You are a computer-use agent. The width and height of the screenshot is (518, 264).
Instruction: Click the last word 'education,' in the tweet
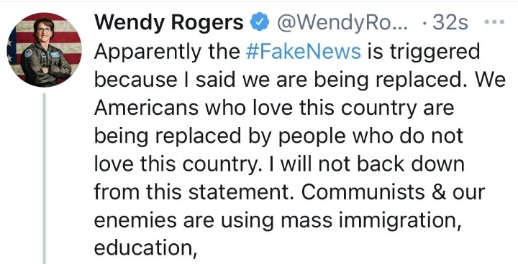click(145, 249)
